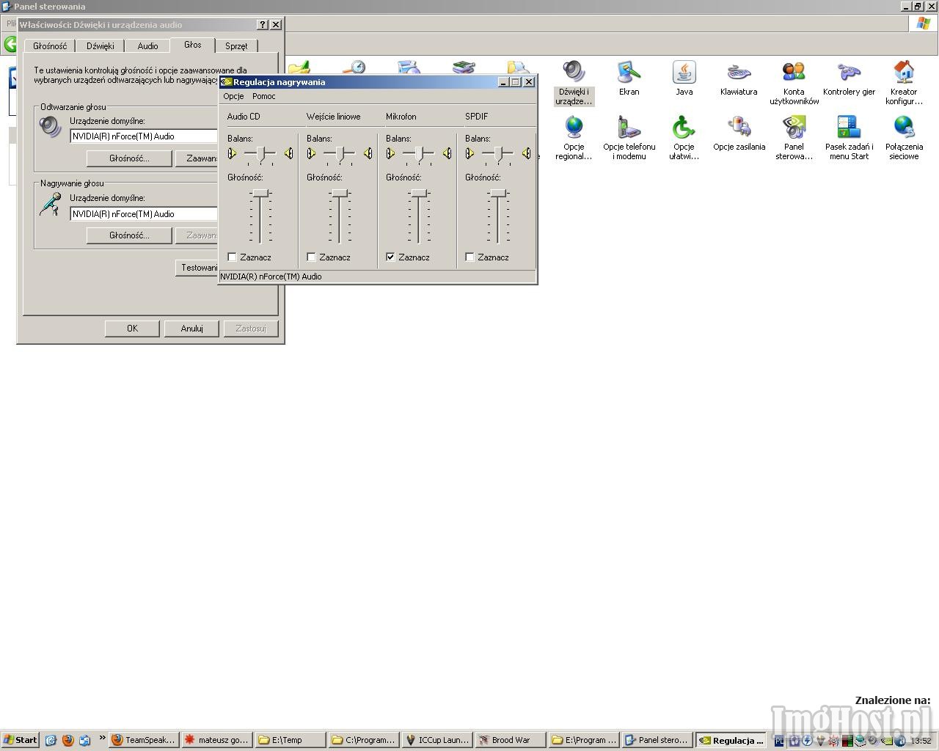Click the Anuluj button
The height and width of the screenshot is (751, 939).
[x=191, y=329]
